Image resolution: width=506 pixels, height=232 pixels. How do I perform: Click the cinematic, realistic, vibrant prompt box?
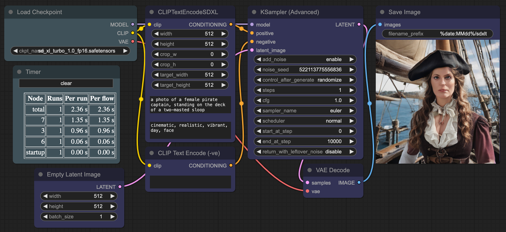click(190, 130)
